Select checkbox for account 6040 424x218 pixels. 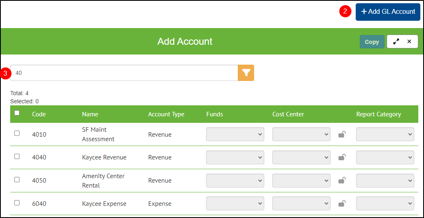point(17,203)
